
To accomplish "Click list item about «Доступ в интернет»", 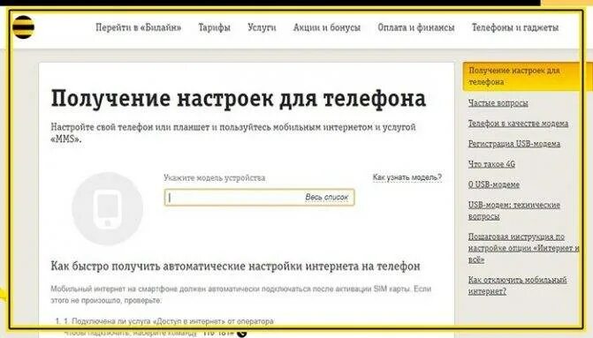I will tap(164, 321).
